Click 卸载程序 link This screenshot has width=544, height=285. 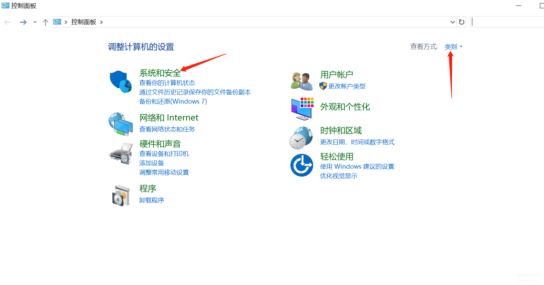point(152,200)
